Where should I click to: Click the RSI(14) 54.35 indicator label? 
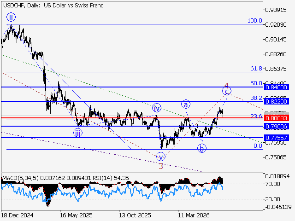pos(110,178)
